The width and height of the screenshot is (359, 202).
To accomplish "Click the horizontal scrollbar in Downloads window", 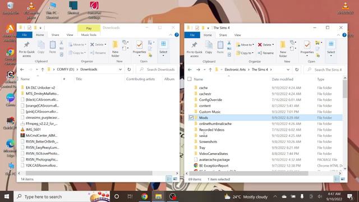I will click(89, 173).
